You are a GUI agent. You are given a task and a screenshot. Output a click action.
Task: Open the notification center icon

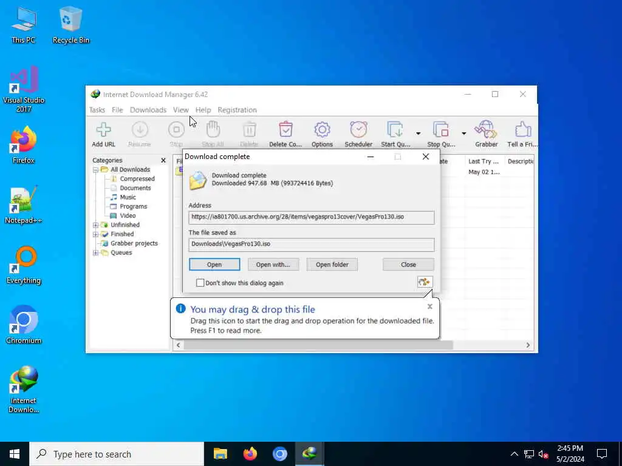tap(602, 454)
